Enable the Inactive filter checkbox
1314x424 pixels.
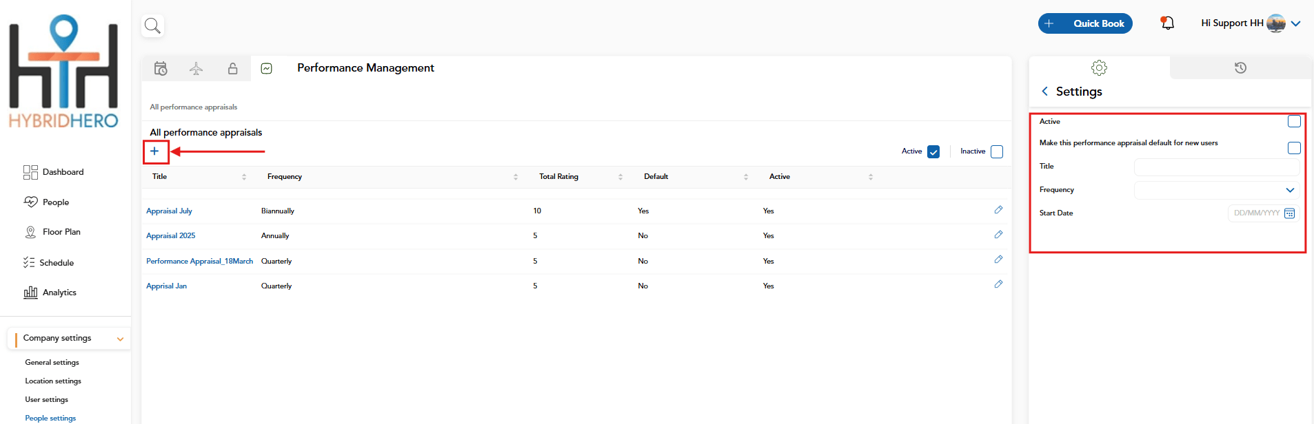pos(997,152)
